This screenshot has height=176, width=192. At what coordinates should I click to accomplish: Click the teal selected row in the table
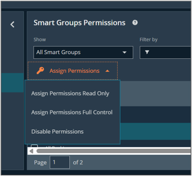pyautogui.click(x=156, y=131)
